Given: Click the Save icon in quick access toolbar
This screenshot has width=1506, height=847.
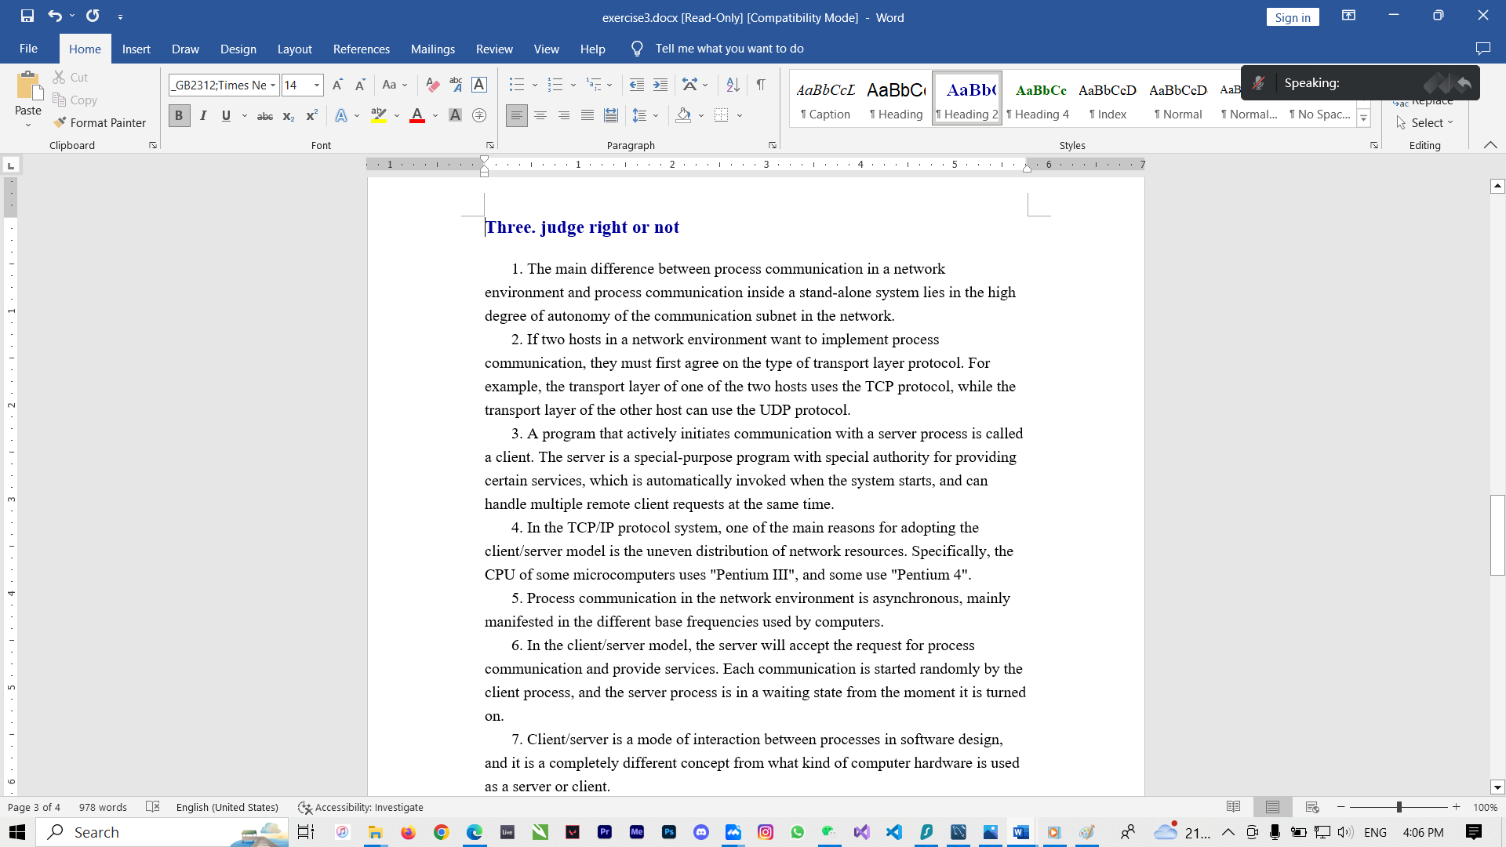Looking at the screenshot, I should click(x=27, y=16).
